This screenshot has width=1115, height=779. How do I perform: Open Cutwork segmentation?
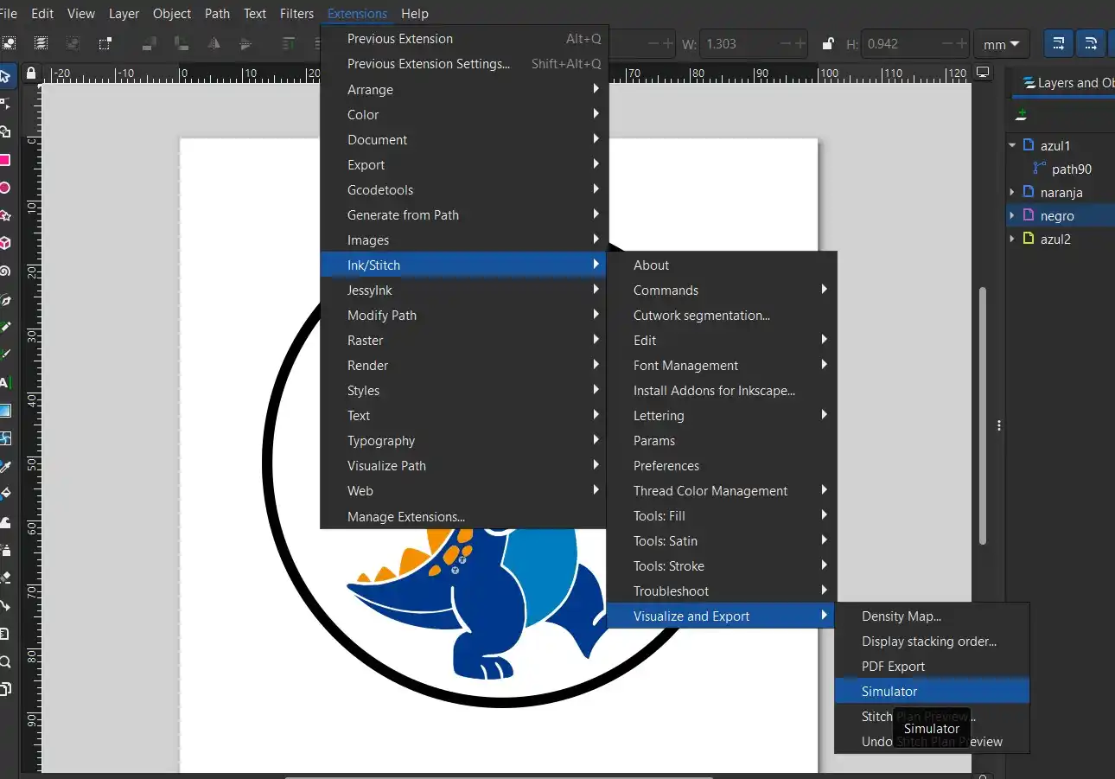click(x=722, y=316)
